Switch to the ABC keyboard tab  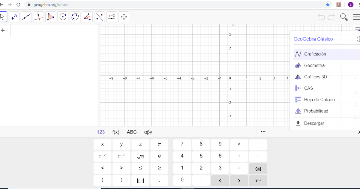[x=131, y=132]
